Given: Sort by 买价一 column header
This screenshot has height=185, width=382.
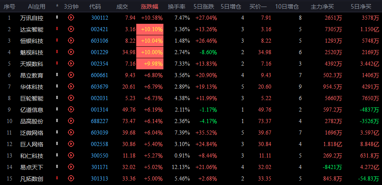Looking at the screenshot, I should (x=258, y=7).
